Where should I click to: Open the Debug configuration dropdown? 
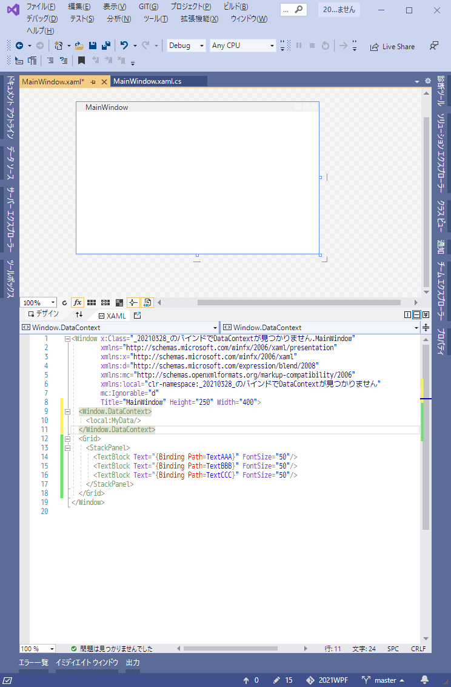(x=186, y=46)
